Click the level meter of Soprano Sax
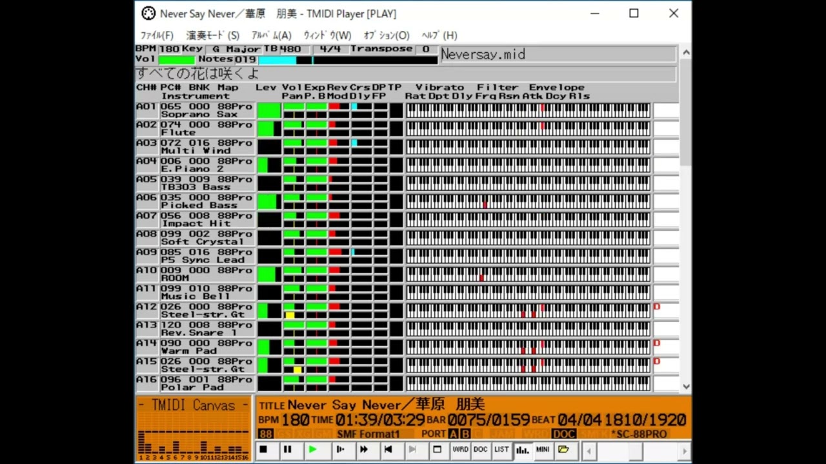This screenshot has height=464, width=826. (x=269, y=111)
